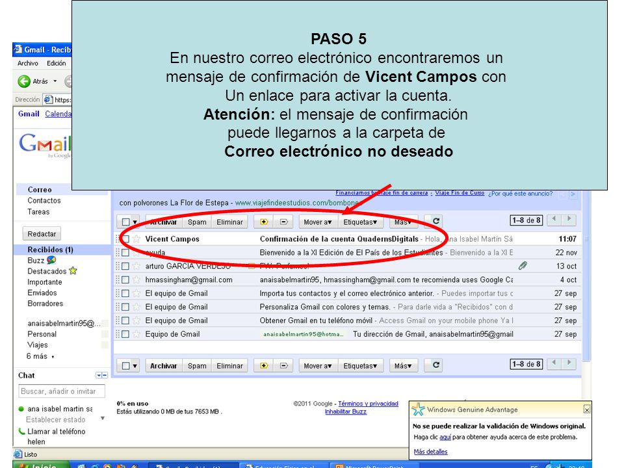Viewport: 624px width, 468px height.
Task: Open the Archivo menu
Action: (28, 63)
